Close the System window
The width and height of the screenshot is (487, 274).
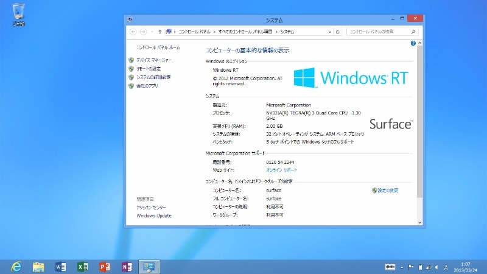pyautogui.click(x=415, y=19)
